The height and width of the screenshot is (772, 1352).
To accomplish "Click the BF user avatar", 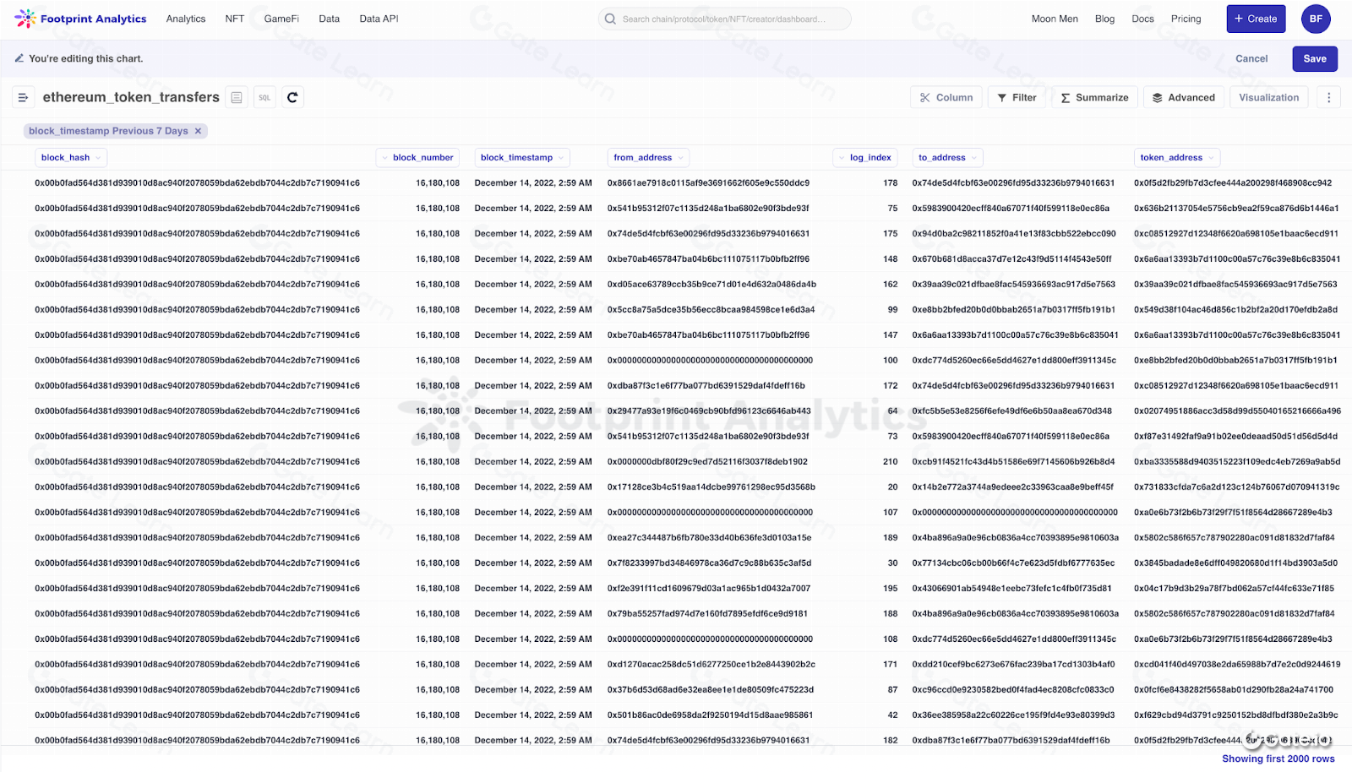I will click(x=1316, y=19).
